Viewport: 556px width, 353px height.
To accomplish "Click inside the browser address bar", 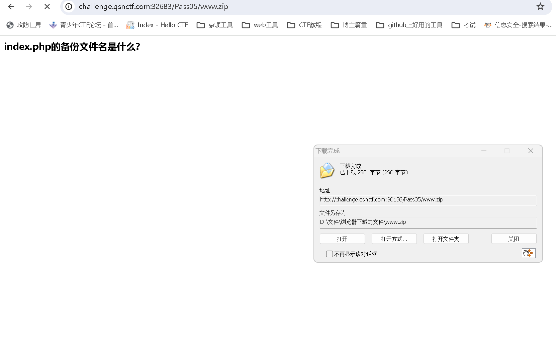I will coord(234,6).
